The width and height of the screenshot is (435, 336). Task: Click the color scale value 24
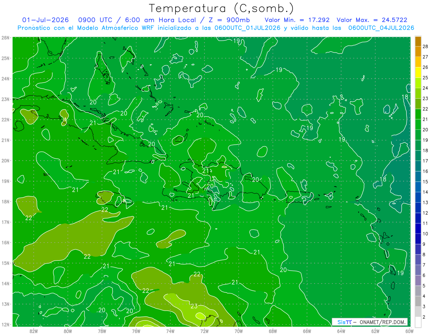[x=426, y=88]
